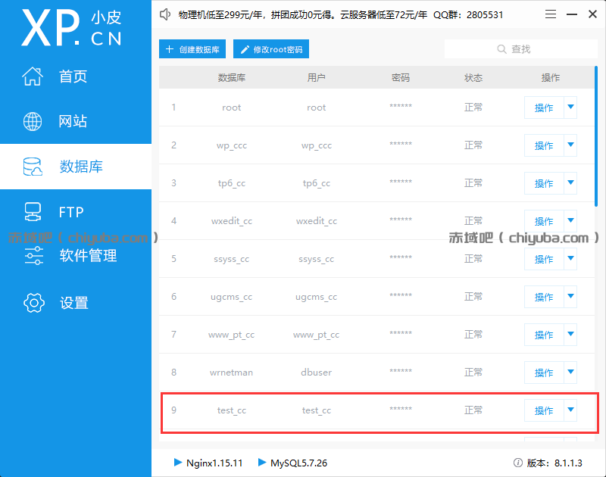The width and height of the screenshot is (606, 477).
Task: Click masked password in test_cc row
Action: [401, 409]
